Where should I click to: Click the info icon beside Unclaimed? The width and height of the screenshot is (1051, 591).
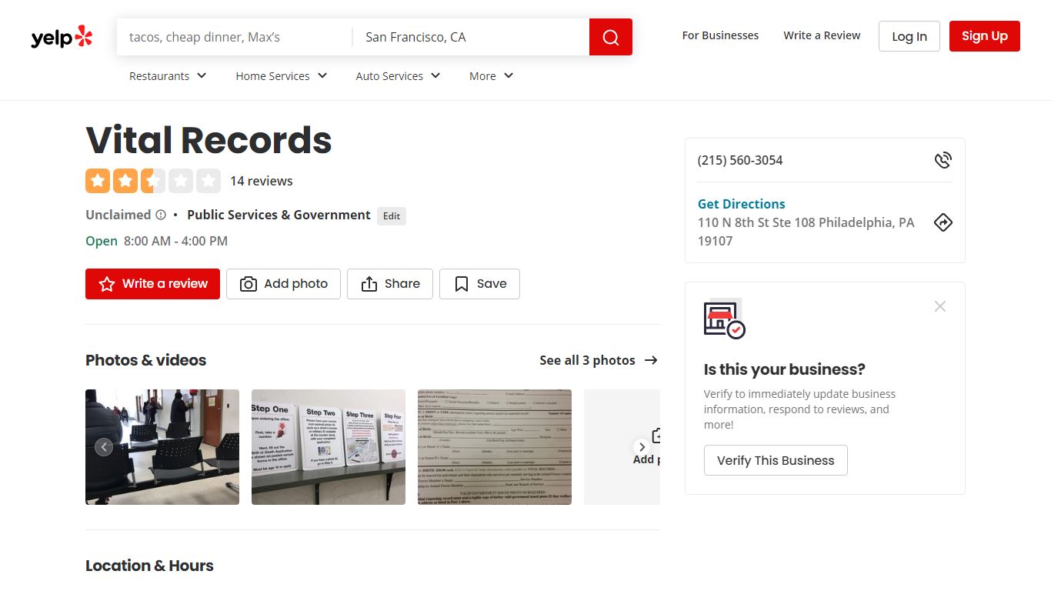161,215
